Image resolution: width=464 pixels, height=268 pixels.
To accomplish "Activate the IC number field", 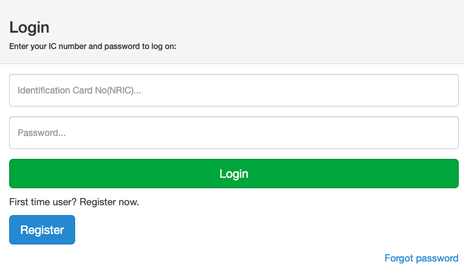I will (x=233, y=90).
